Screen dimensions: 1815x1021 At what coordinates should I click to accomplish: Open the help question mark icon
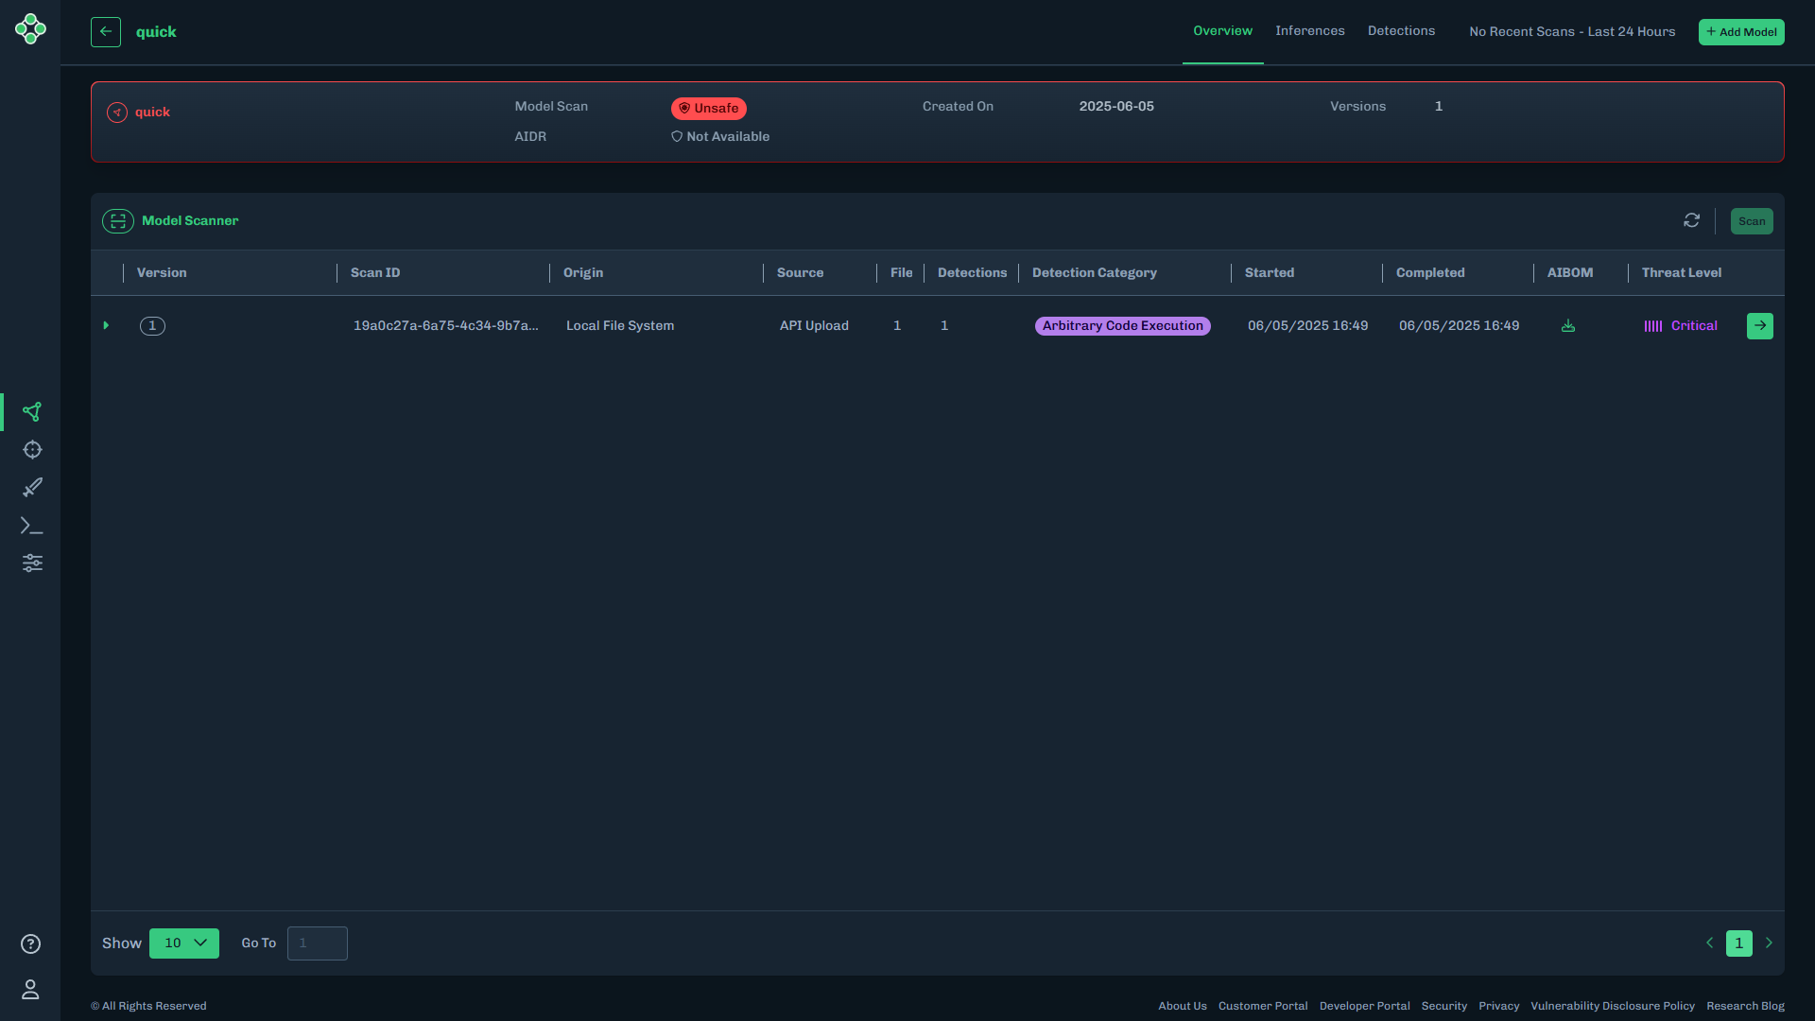[x=30, y=944]
